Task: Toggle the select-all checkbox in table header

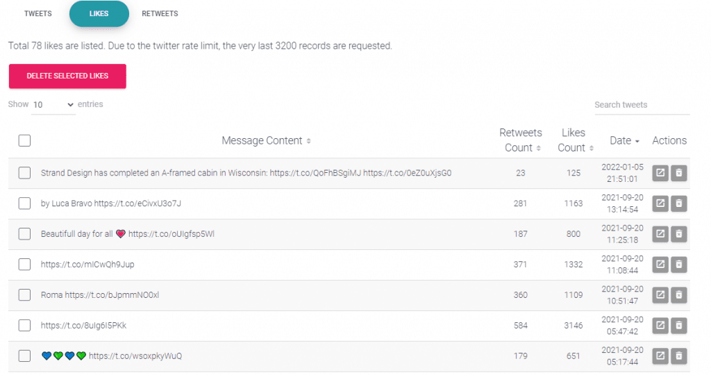Action: 24,140
